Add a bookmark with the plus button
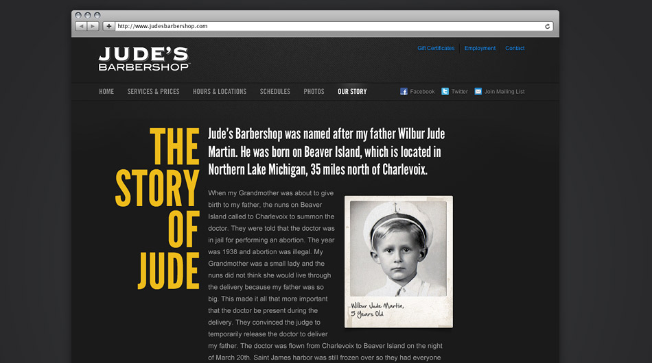Viewport: 652px width, 363px height. coord(108,26)
